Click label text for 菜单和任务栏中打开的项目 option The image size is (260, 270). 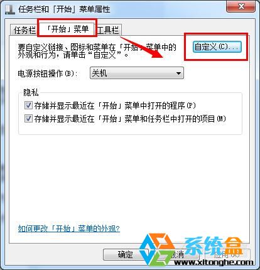pyautogui.click(x=130, y=119)
